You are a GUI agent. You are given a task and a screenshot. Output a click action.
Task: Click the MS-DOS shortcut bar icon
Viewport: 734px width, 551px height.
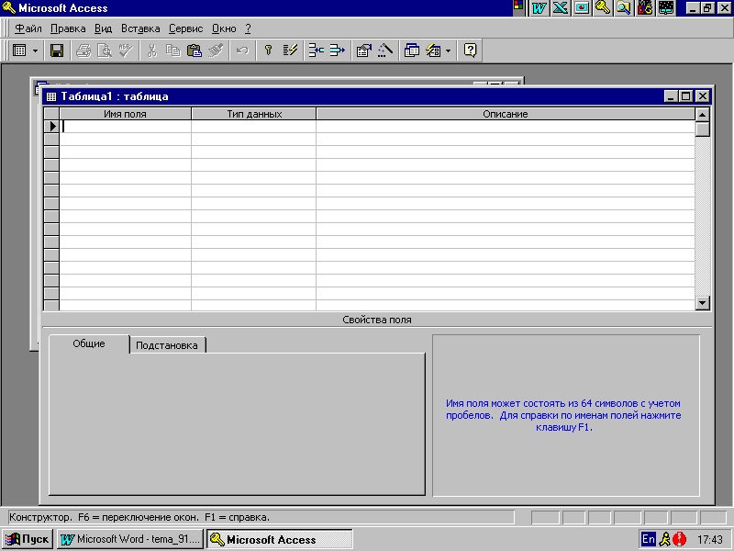click(645, 8)
